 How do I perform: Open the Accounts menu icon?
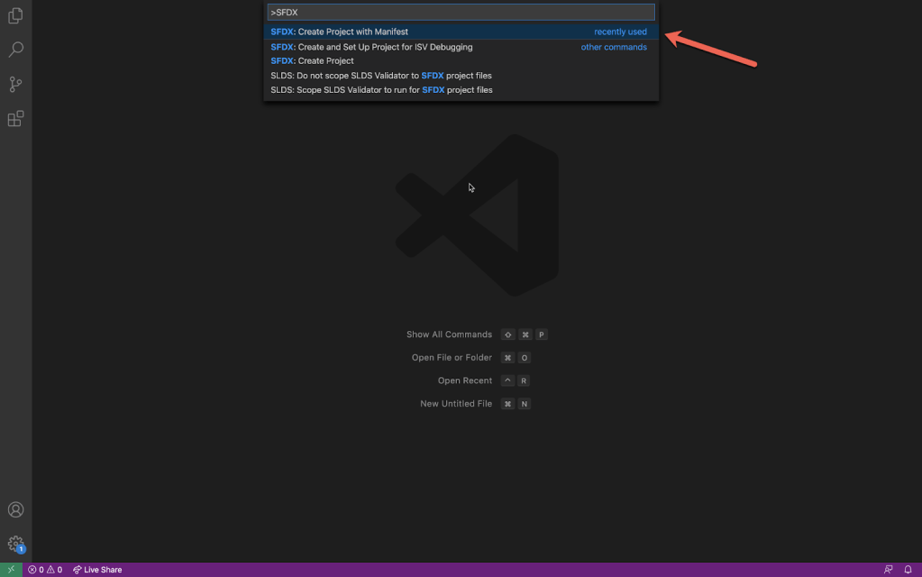pyautogui.click(x=15, y=510)
